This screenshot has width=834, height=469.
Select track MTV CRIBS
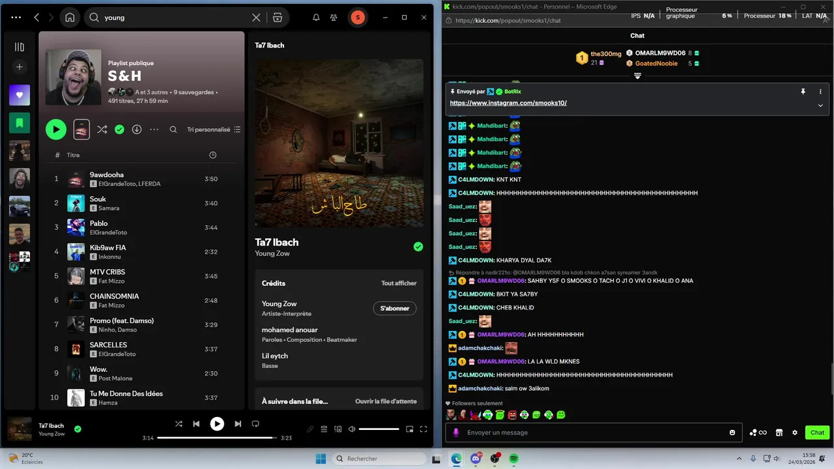tap(141, 276)
